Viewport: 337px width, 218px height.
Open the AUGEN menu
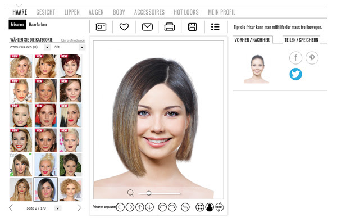[x=96, y=12]
